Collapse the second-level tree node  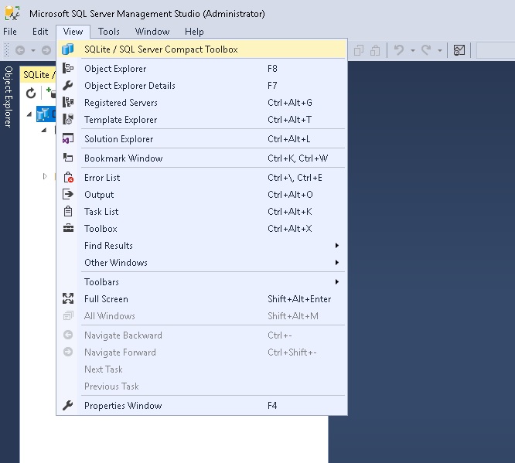[x=44, y=130]
